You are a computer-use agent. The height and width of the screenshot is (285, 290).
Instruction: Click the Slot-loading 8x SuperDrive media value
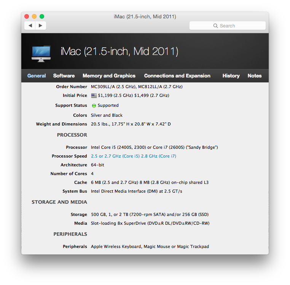coord(150,223)
